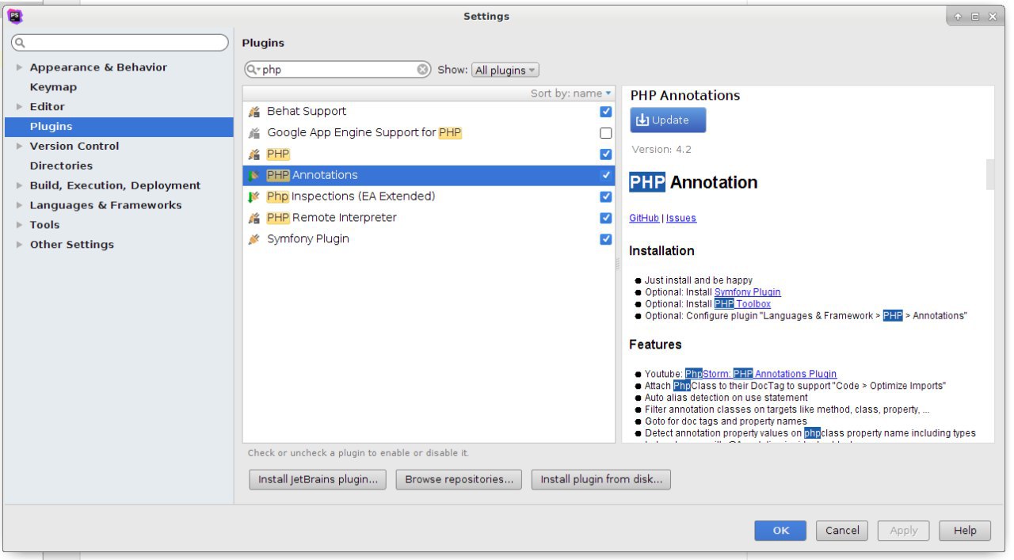1014x560 pixels.
Task: Click the Update plugin button
Action: point(668,120)
